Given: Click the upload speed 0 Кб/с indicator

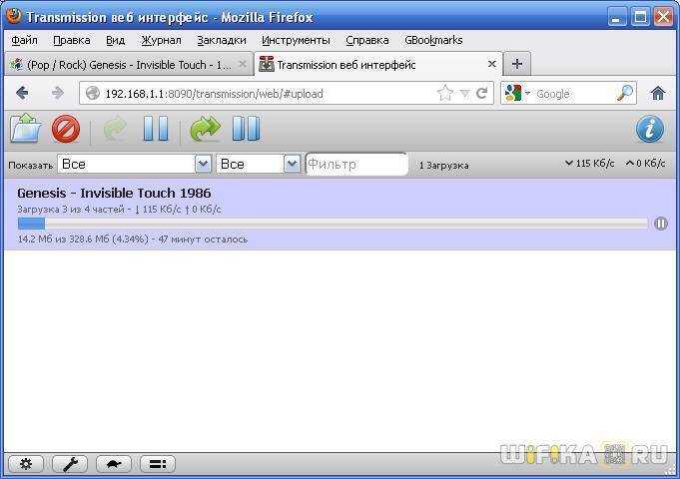Looking at the screenshot, I should pyautogui.click(x=645, y=164).
